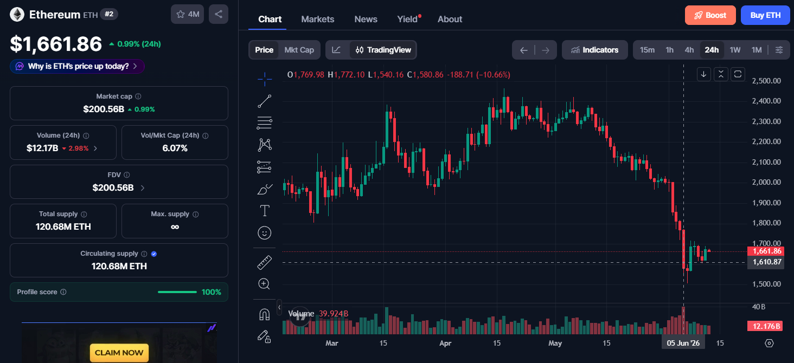Open the News tab
The width and height of the screenshot is (794, 363).
366,19
